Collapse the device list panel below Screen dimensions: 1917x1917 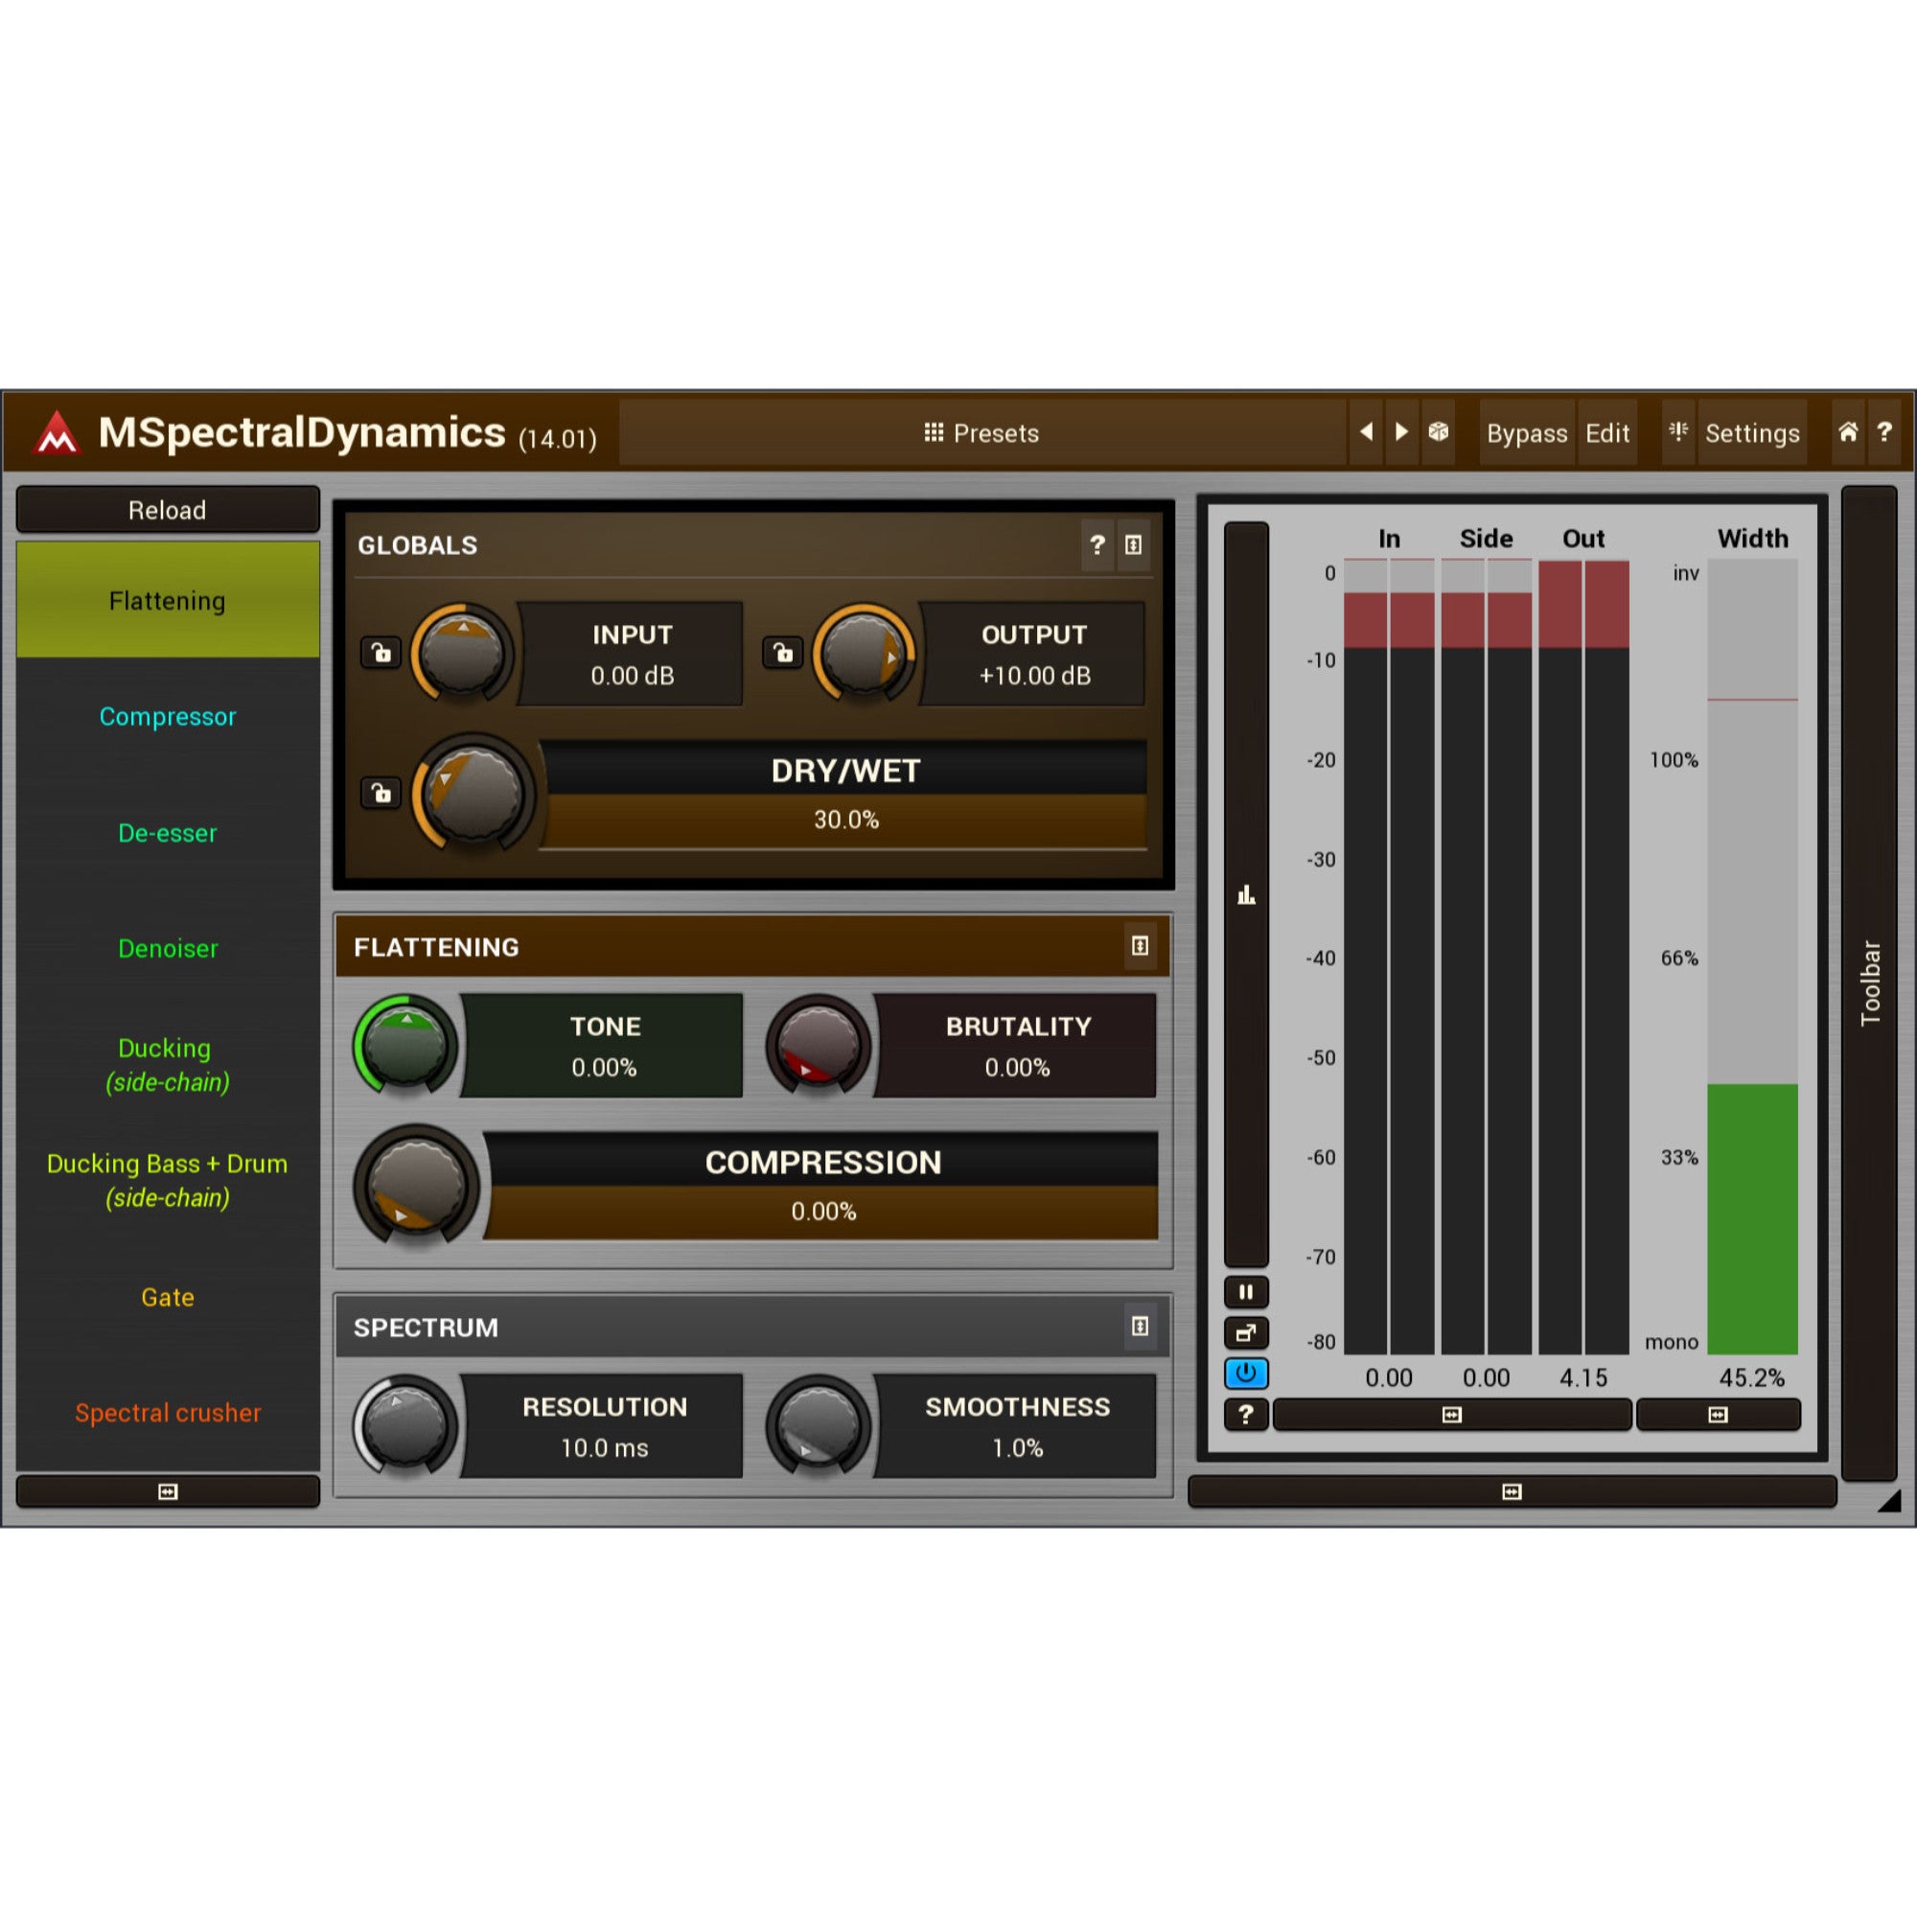click(168, 1491)
